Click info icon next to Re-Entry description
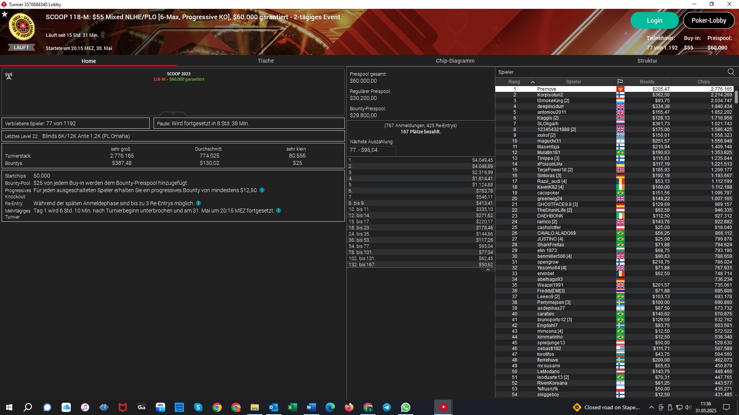 pos(198,203)
